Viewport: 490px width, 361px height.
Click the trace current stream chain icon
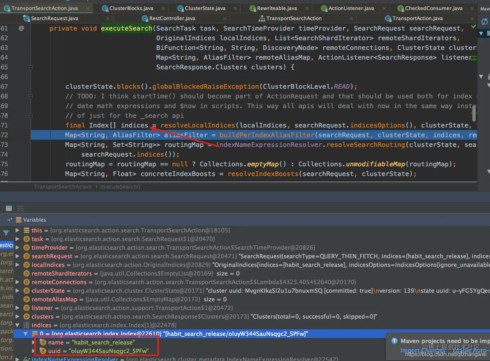tap(20, 208)
